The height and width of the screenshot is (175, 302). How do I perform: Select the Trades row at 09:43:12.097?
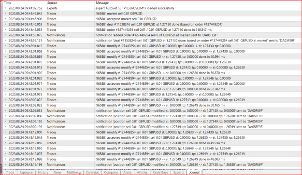152,154
